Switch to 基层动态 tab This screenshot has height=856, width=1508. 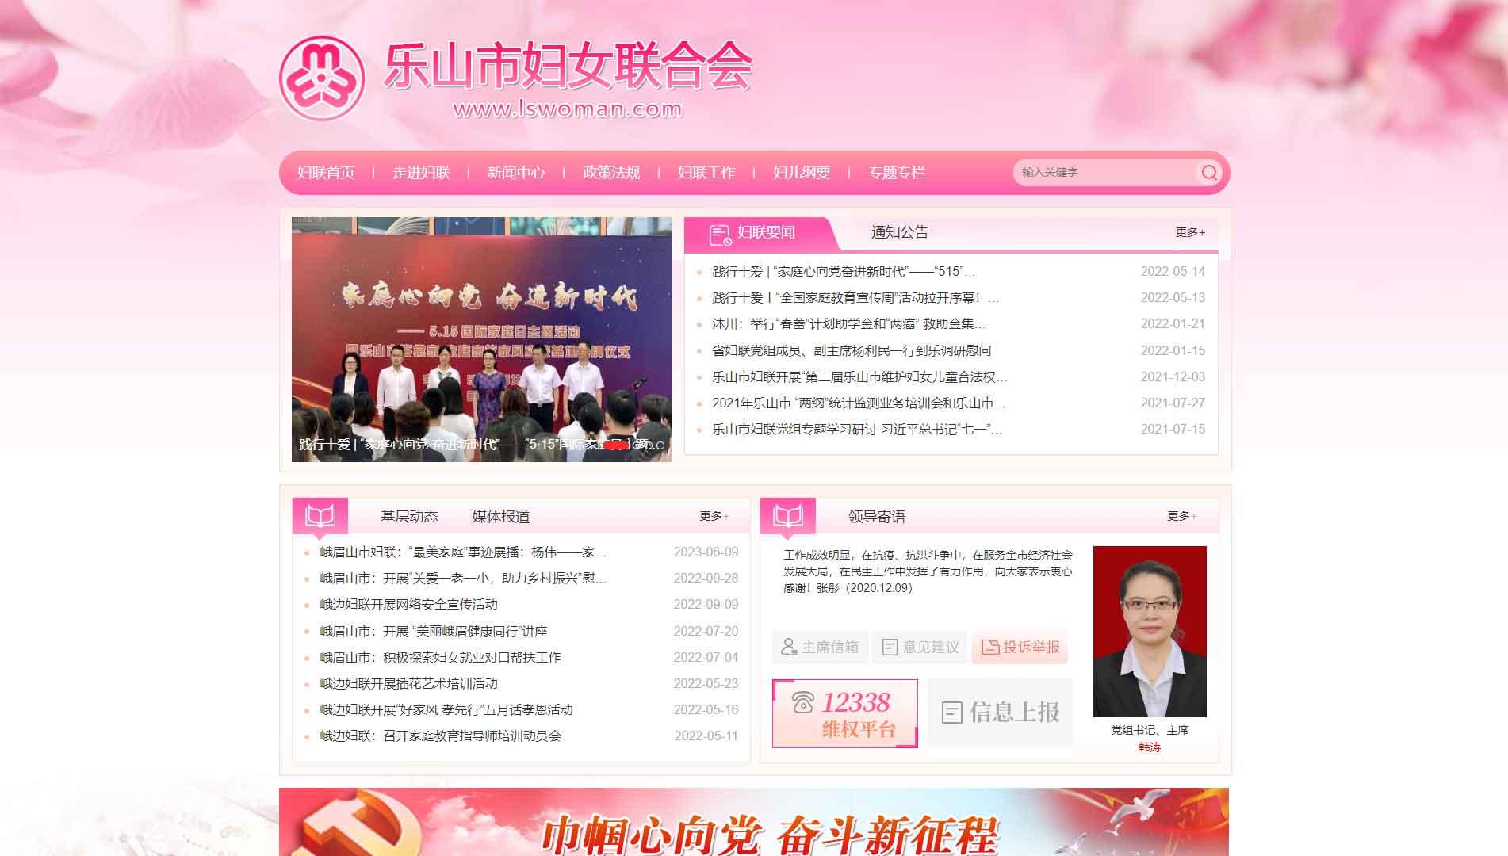[409, 517]
